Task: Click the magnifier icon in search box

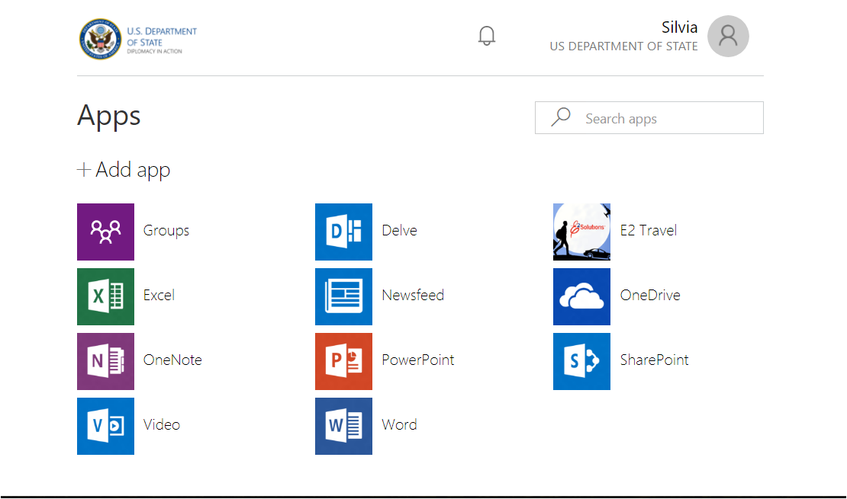Action: point(561,117)
